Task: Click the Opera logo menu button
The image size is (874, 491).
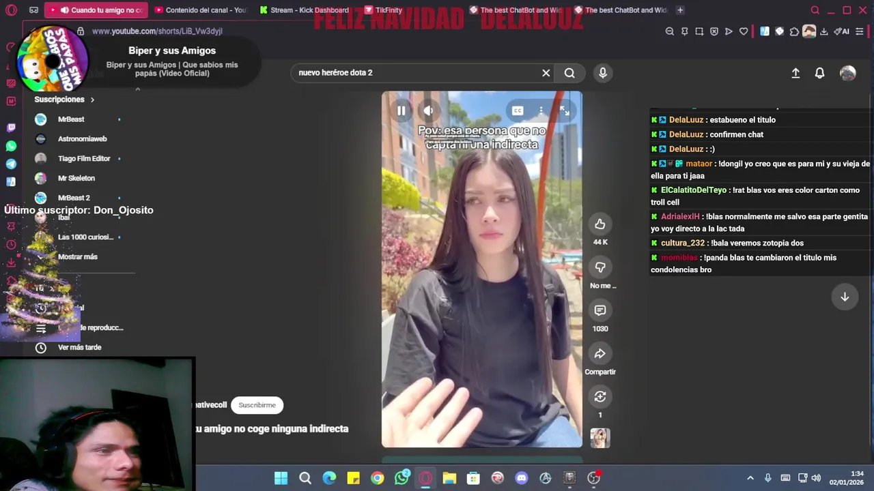Action: (x=11, y=10)
